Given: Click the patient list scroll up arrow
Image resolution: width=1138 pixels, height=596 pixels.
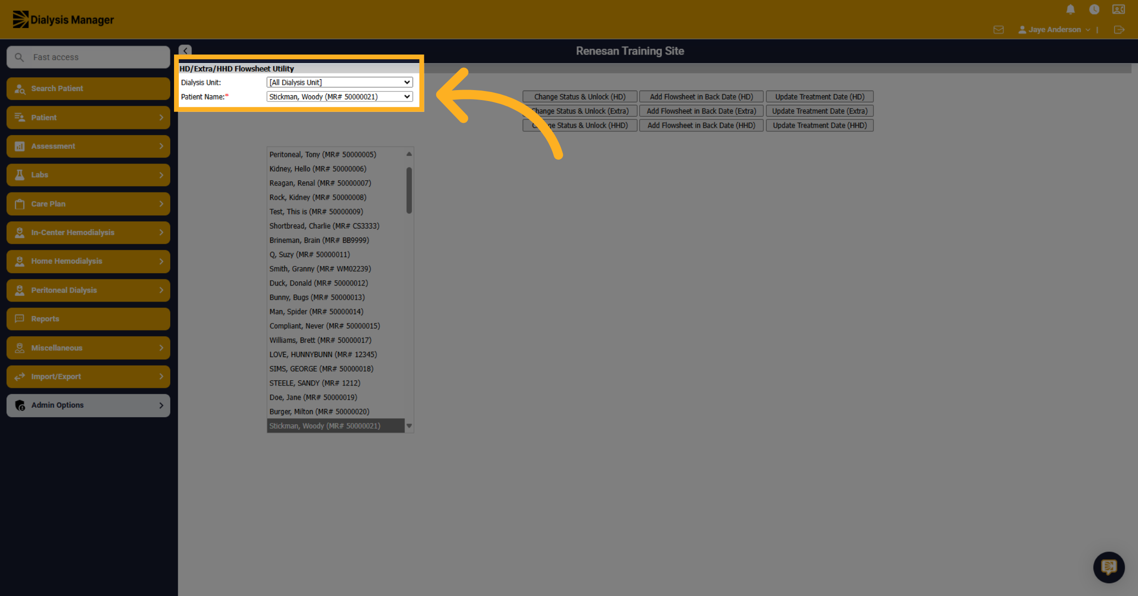Looking at the screenshot, I should [x=409, y=154].
